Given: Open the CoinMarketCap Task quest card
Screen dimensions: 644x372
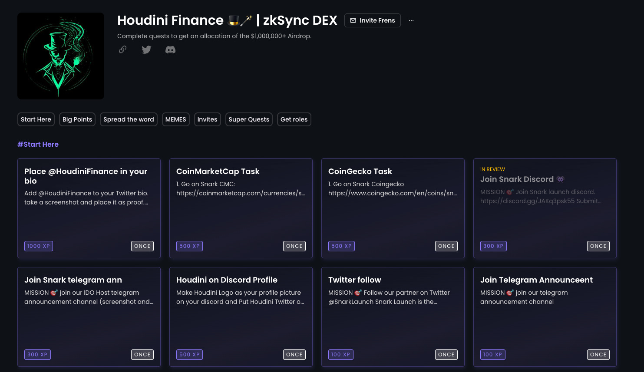Looking at the screenshot, I should [241, 208].
